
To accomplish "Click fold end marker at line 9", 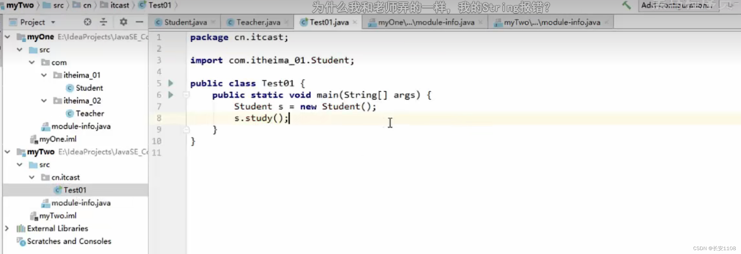I will click(186, 130).
